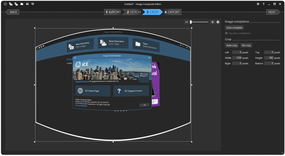Image resolution: width=285 pixels, height=156 pixels.
Task: Toggle Use auto completion checkbox
Action: pos(226,33)
